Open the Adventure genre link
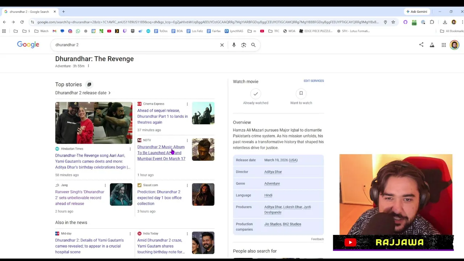Viewport: 464px width, 261px height. tap(272, 183)
